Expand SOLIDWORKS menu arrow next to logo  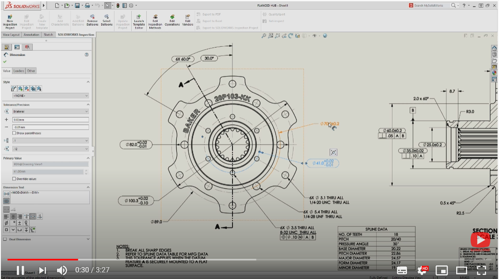pyautogui.click(x=44, y=5)
